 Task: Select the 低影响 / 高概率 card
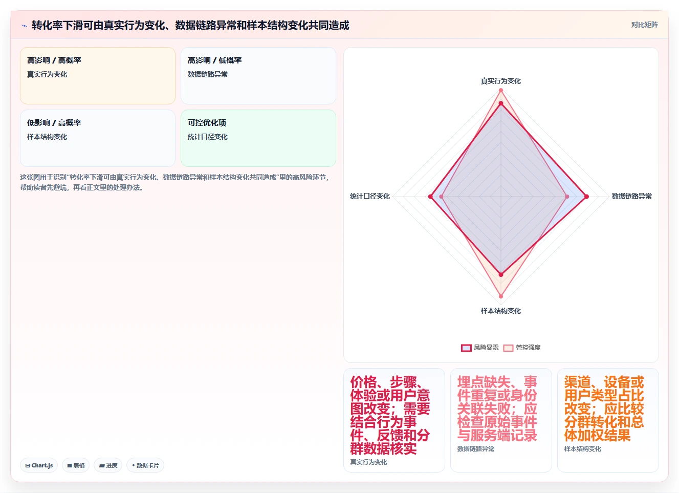(98, 138)
